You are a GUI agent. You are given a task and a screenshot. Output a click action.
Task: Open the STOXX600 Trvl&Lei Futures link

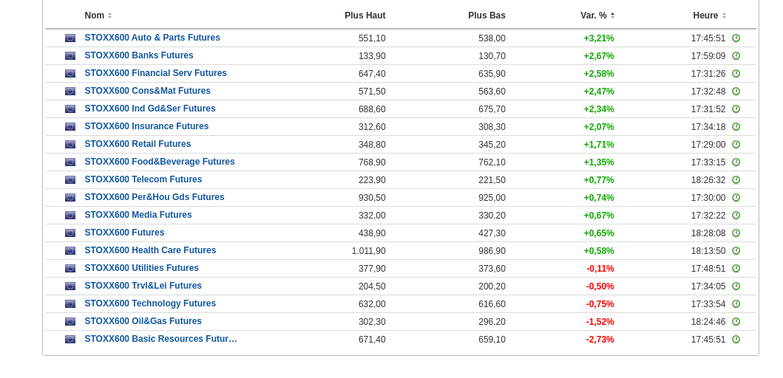(143, 286)
